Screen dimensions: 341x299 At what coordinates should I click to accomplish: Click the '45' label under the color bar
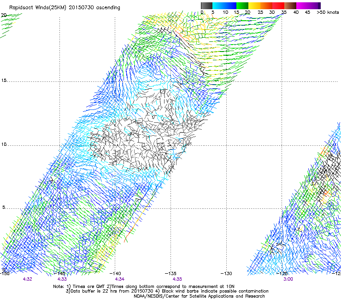[307, 12]
